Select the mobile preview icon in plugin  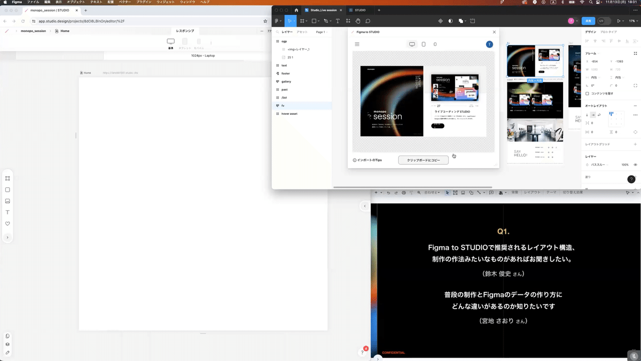click(435, 44)
